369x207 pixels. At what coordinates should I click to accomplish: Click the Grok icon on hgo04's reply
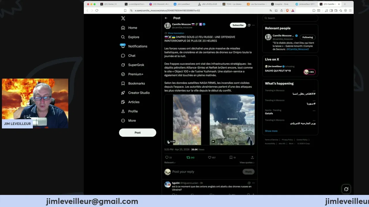click(249, 183)
